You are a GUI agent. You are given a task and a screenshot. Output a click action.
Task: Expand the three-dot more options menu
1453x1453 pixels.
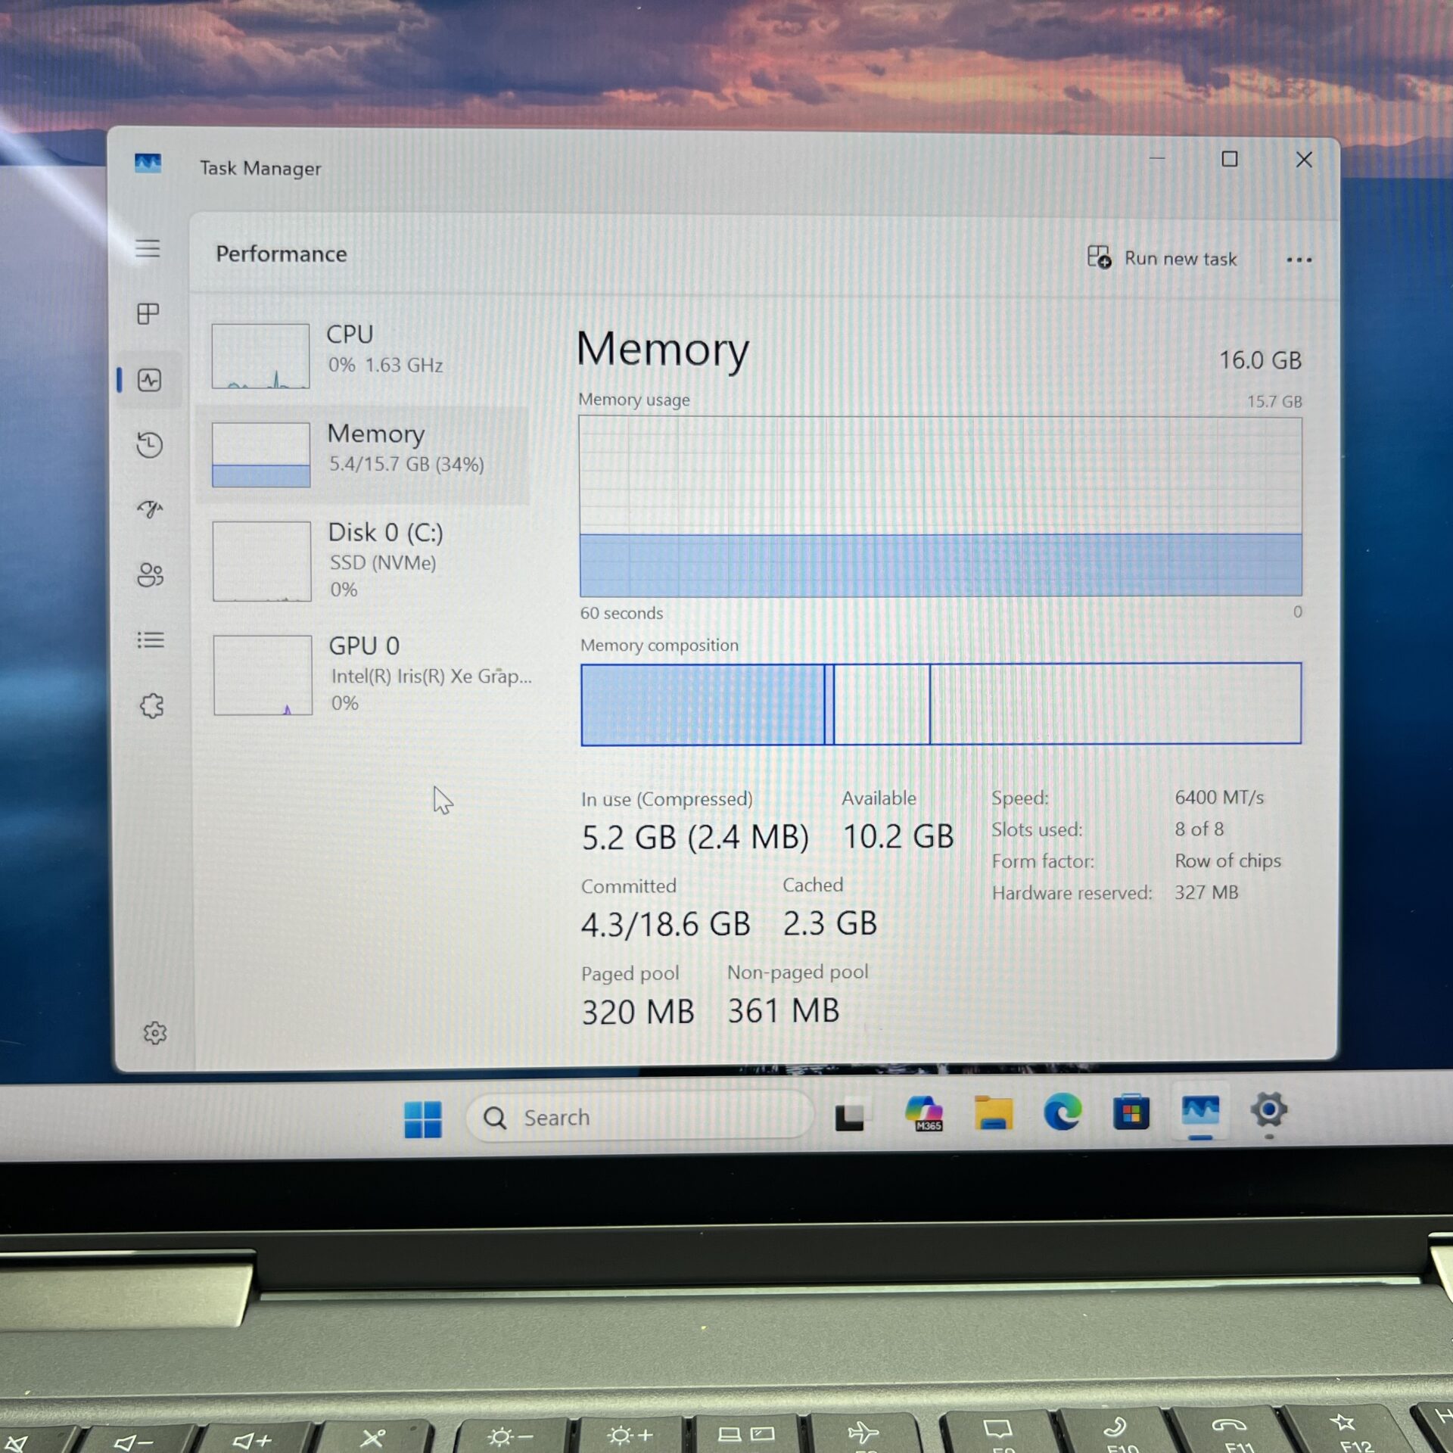(1299, 260)
